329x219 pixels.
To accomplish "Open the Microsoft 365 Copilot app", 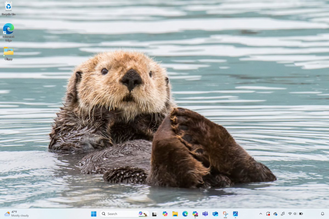I will tap(195, 214).
